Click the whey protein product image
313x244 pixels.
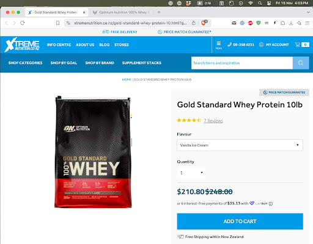[x=93, y=152]
